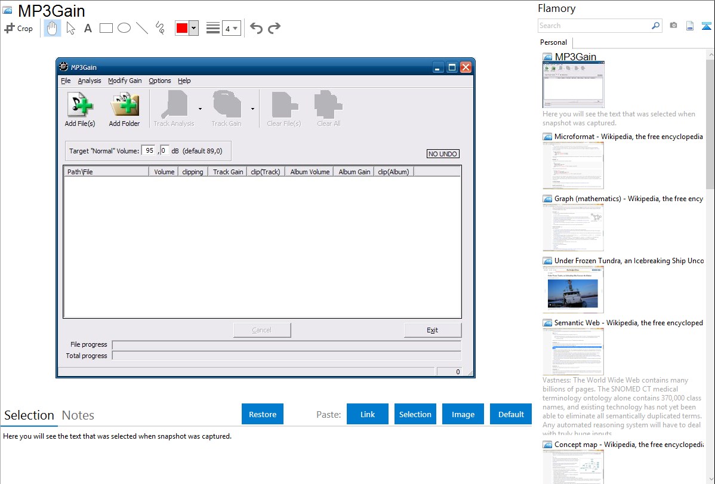Open the Personal tab
The image size is (715, 484).
click(553, 42)
